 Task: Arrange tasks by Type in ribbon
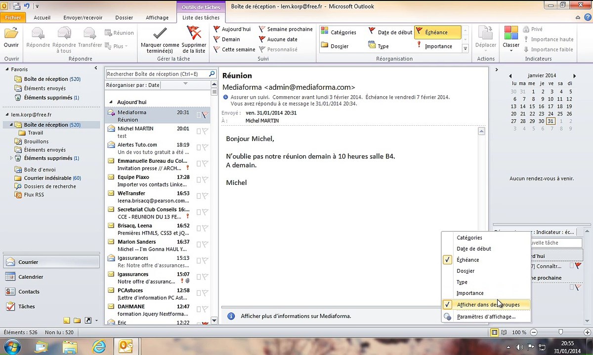tap(379, 46)
